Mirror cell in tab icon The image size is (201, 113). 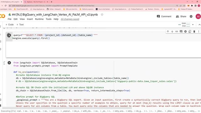190,31
